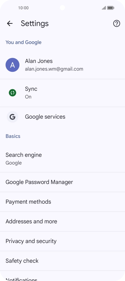The height and width of the screenshot is (281, 125).
Task: Tap the alan.jones.wm@gmail.com account row
Action: (x=62, y=65)
